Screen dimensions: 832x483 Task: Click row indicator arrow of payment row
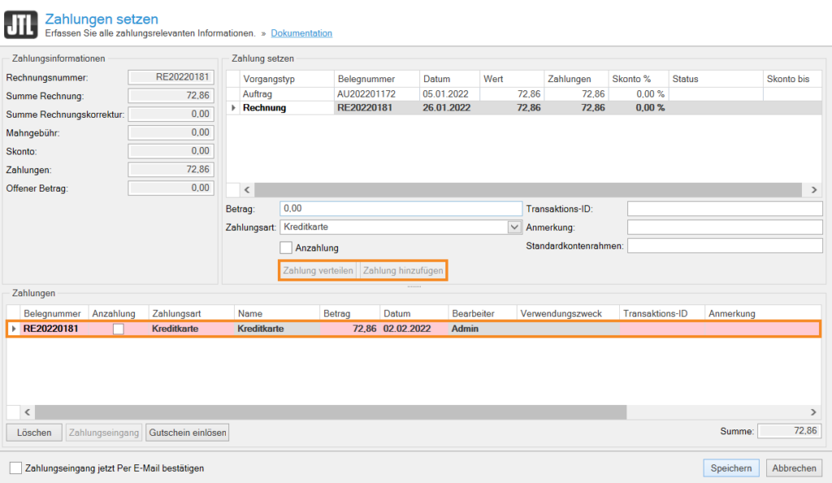(15, 329)
